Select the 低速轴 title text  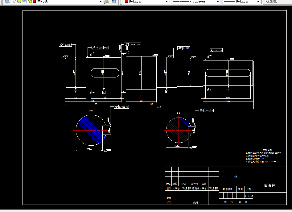[x=269, y=185]
